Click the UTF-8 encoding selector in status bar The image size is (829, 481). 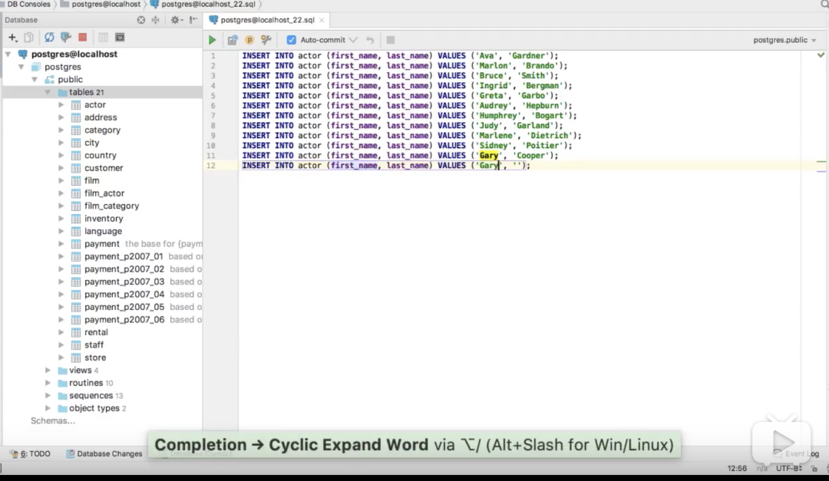(788, 469)
